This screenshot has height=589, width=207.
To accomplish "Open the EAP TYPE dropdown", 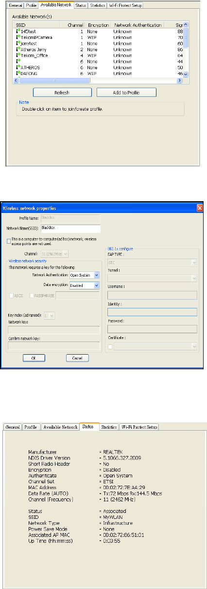I will pyautogui.click(x=152, y=263).
